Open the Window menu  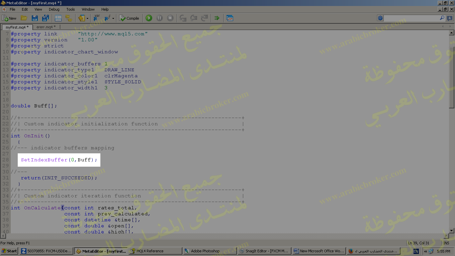[x=88, y=9]
